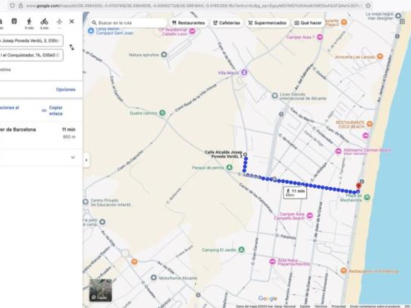Open the Arrocería Las Lanzas marker

point(380,57)
